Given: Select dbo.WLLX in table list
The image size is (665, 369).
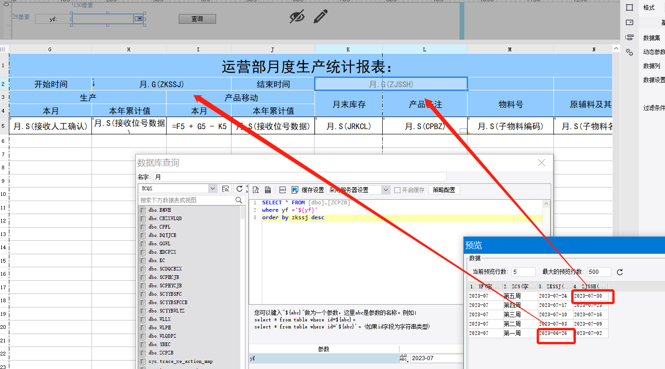Looking at the screenshot, I should point(159,319).
